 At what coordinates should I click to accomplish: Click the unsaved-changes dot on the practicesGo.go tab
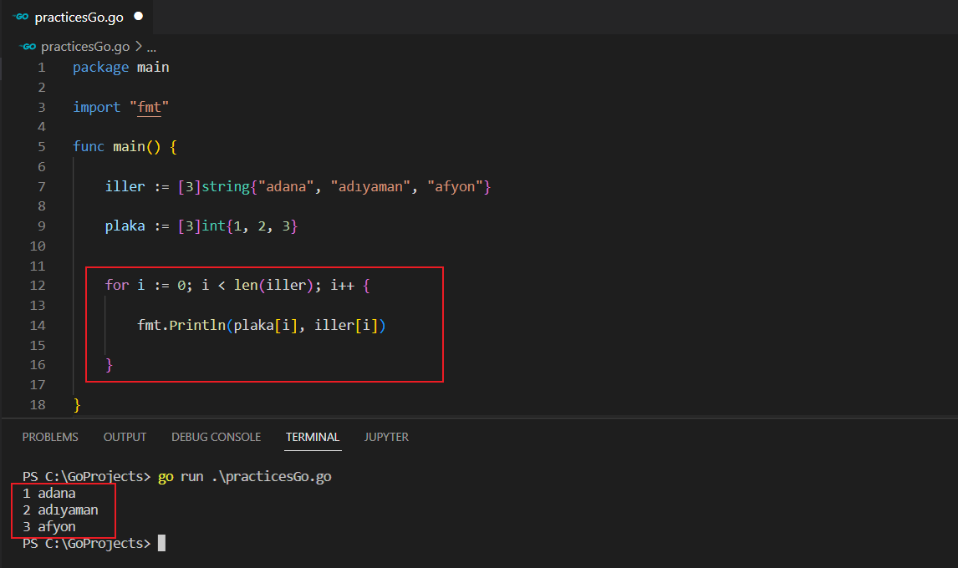pyautogui.click(x=138, y=16)
